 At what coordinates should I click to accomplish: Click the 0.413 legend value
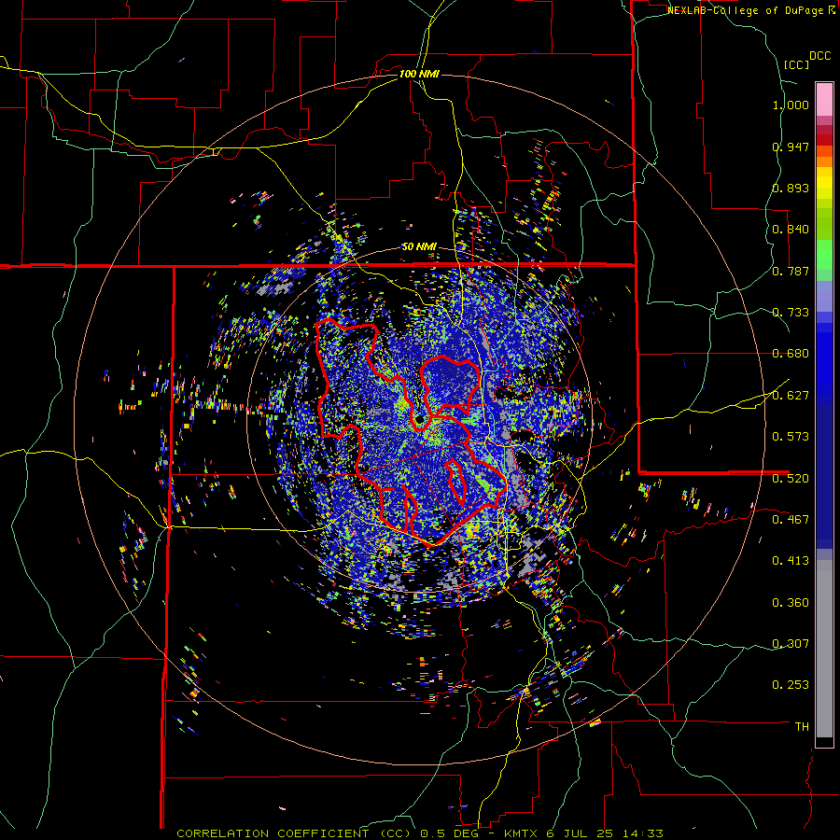tap(791, 561)
